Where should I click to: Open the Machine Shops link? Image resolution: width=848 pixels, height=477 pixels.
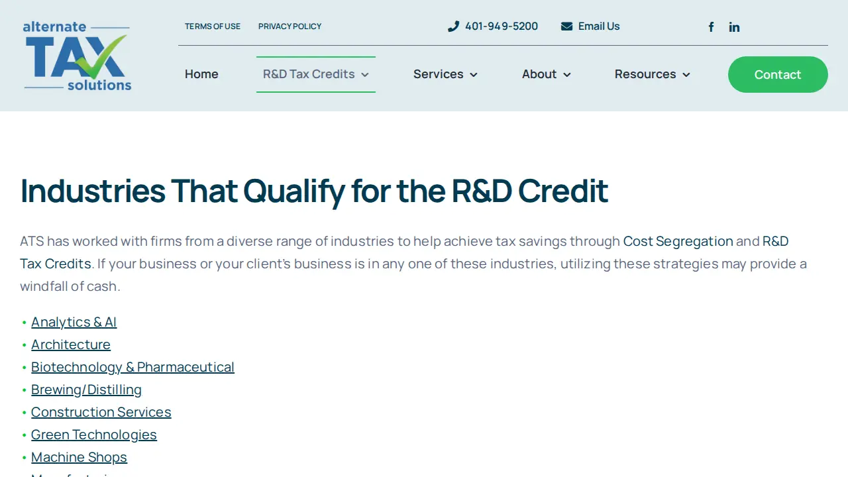(x=79, y=457)
